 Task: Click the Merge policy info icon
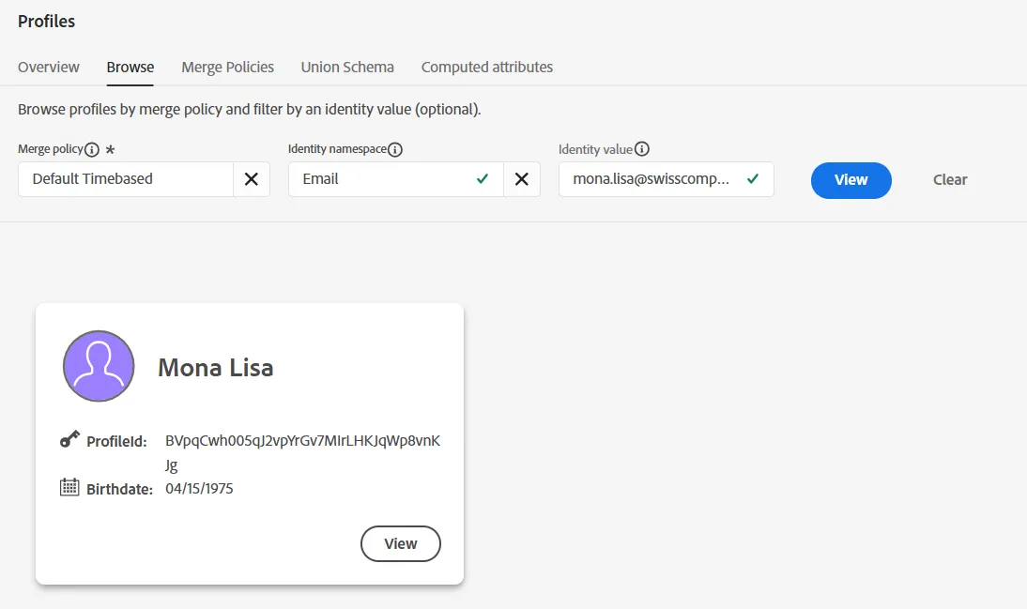pyautogui.click(x=92, y=150)
